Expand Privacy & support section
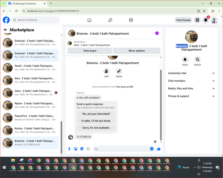 click(191, 96)
